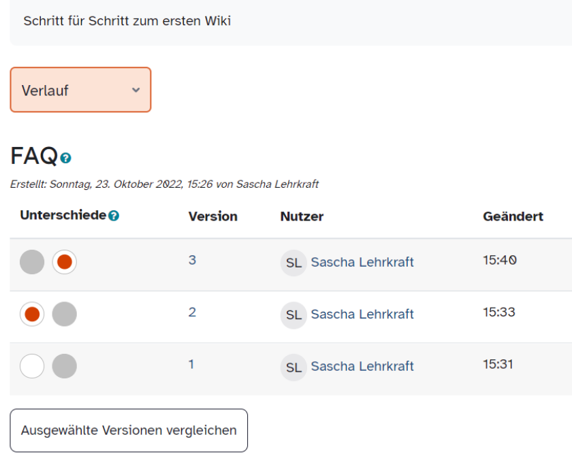Open the Verlauf dropdown
Screen dimensions: 572x460
[80, 90]
